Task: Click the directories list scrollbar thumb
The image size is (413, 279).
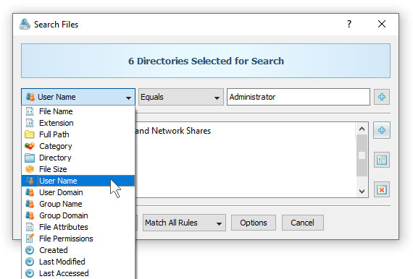Action: click(362, 155)
